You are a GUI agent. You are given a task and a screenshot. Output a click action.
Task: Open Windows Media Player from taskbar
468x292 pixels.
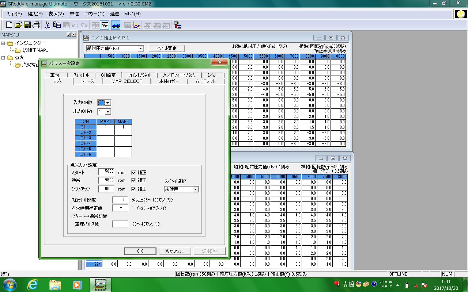point(77,284)
